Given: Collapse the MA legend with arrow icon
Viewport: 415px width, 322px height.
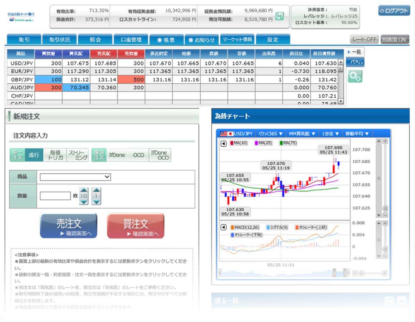Looking at the screenshot, I should (x=224, y=143).
